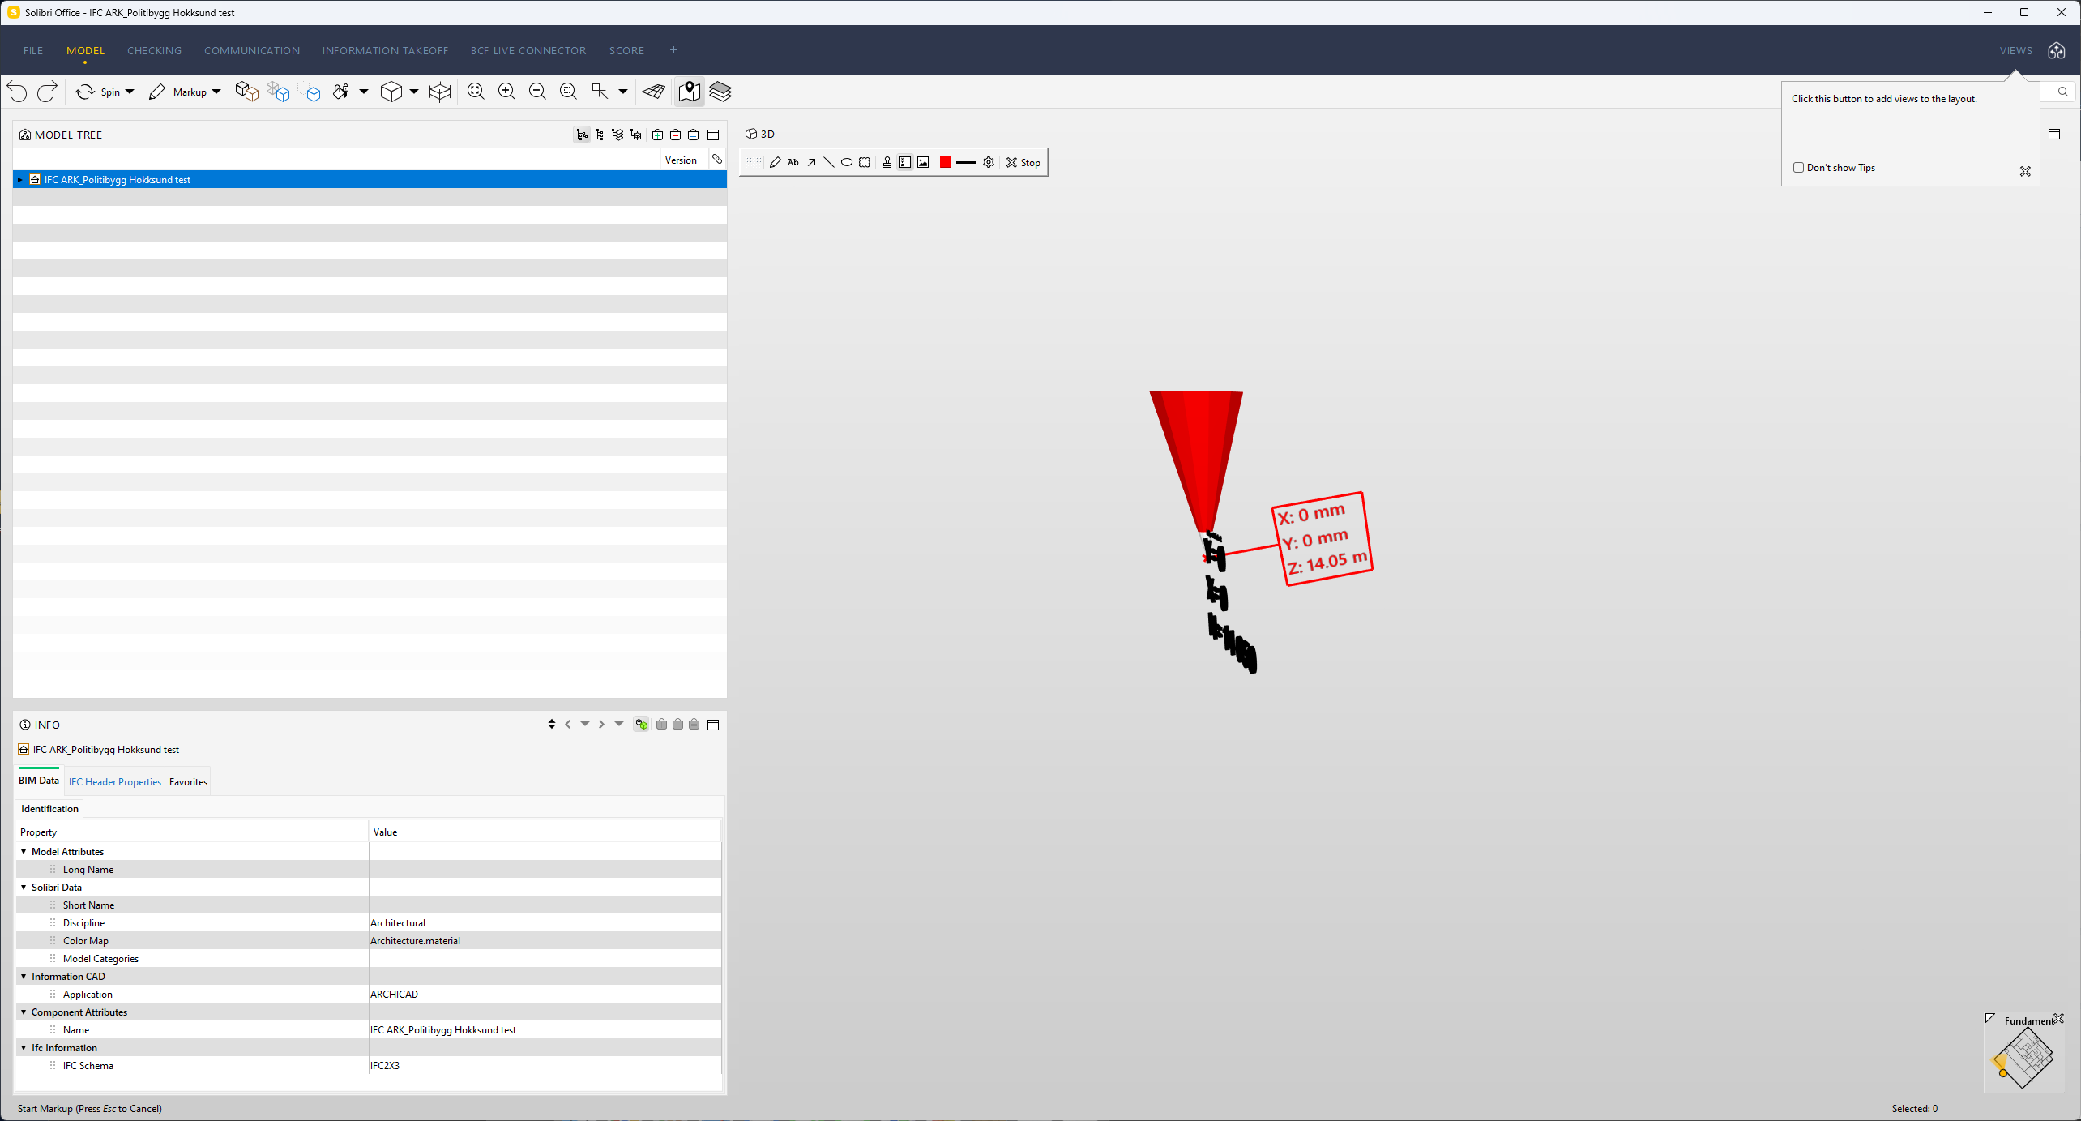Check the Don't show Tips checkbox
Viewport: 2081px width, 1121px height.
(1798, 168)
